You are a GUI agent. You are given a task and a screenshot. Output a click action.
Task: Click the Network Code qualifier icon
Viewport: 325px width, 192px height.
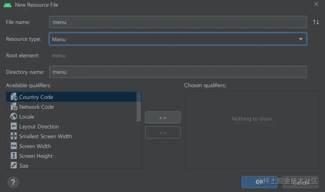(x=14, y=106)
